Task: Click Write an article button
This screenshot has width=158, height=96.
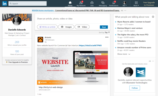Action: pos(47,27)
